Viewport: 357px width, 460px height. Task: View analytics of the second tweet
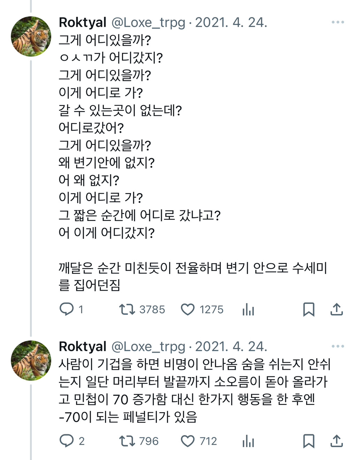pyautogui.click(x=248, y=441)
